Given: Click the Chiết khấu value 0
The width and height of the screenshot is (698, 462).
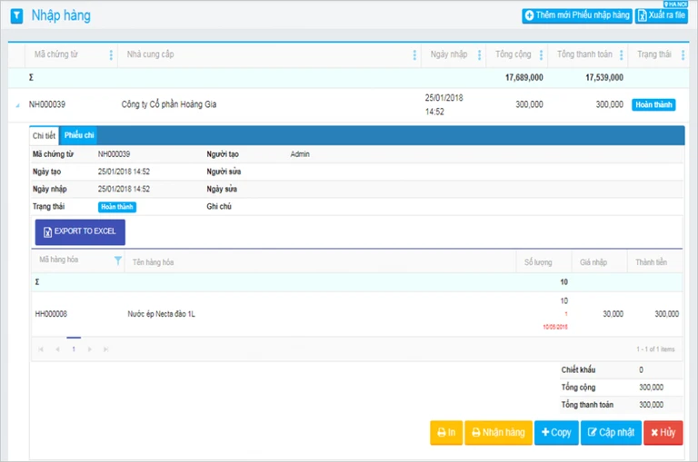Looking at the screenshot, I should click(x=641, y=370).
